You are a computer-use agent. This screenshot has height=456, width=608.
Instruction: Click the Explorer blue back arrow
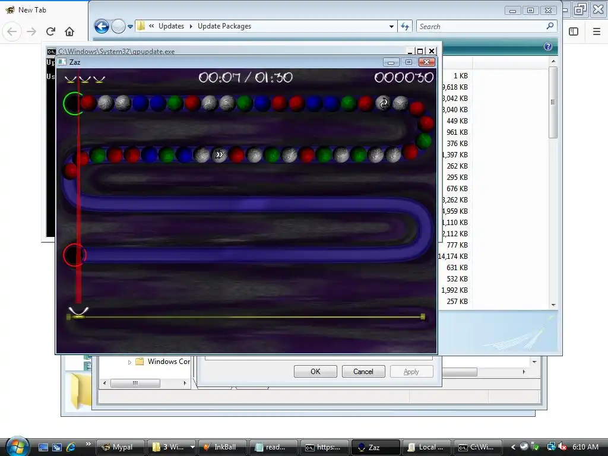tap(102, 26)
